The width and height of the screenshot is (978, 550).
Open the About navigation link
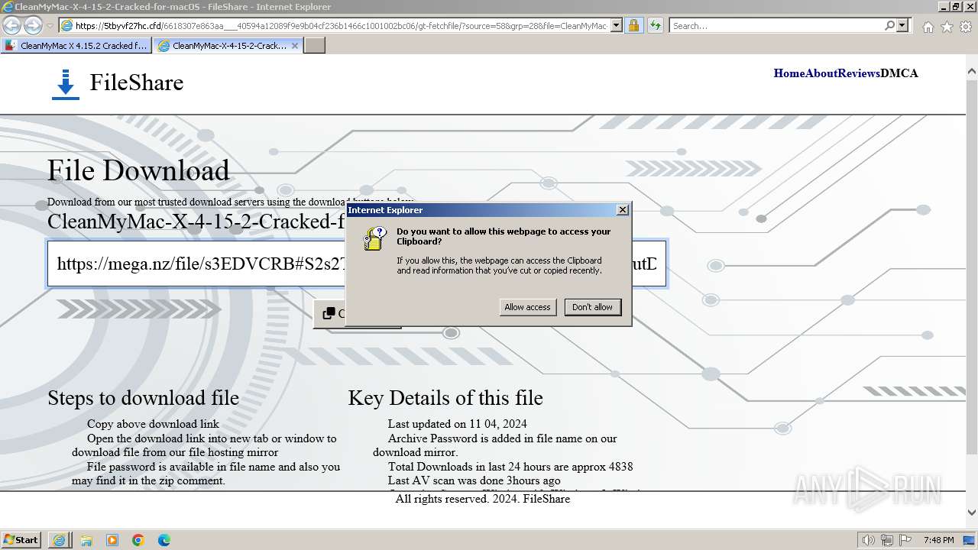pos(821,73)
